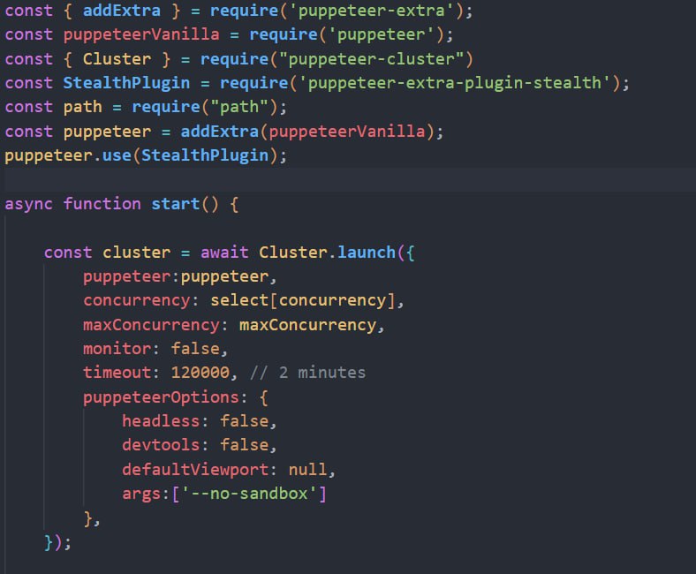This screenshot has width=696, height=574.
Task: Click StealthPlugin name in its const declaration
Action: tap(126, 83)
